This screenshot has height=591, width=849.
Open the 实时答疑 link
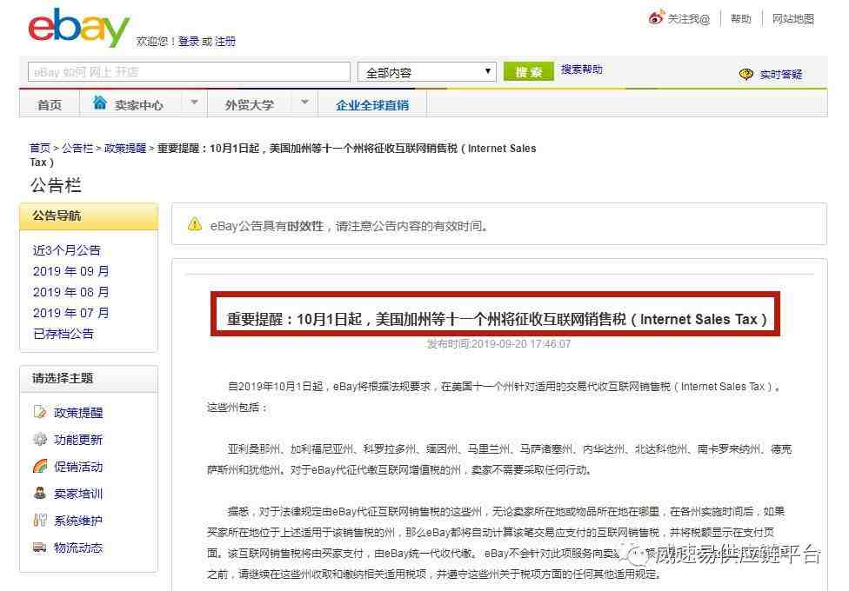[x=781, y=74]
